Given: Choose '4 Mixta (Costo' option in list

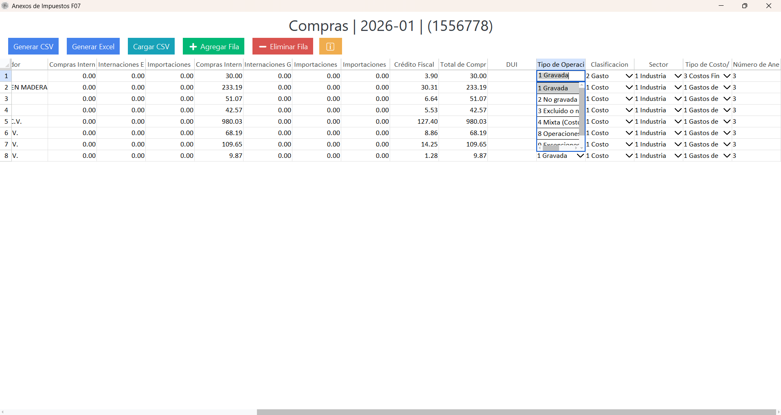Looking at the screenshot, I should pyautogui.click(x=558, y=122).
